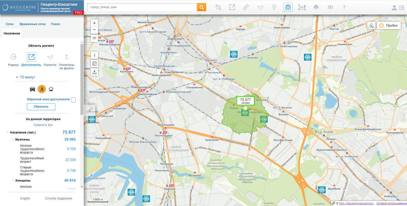This screenshot has height=206, width=407.
Task: Click the orange search magnifier button
Action: coord(201,7)
